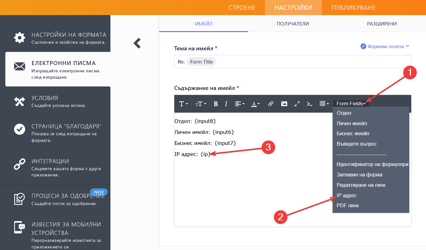Click the email subject input field
Viewport: 426px width, 250px height.
pos(311,62)
